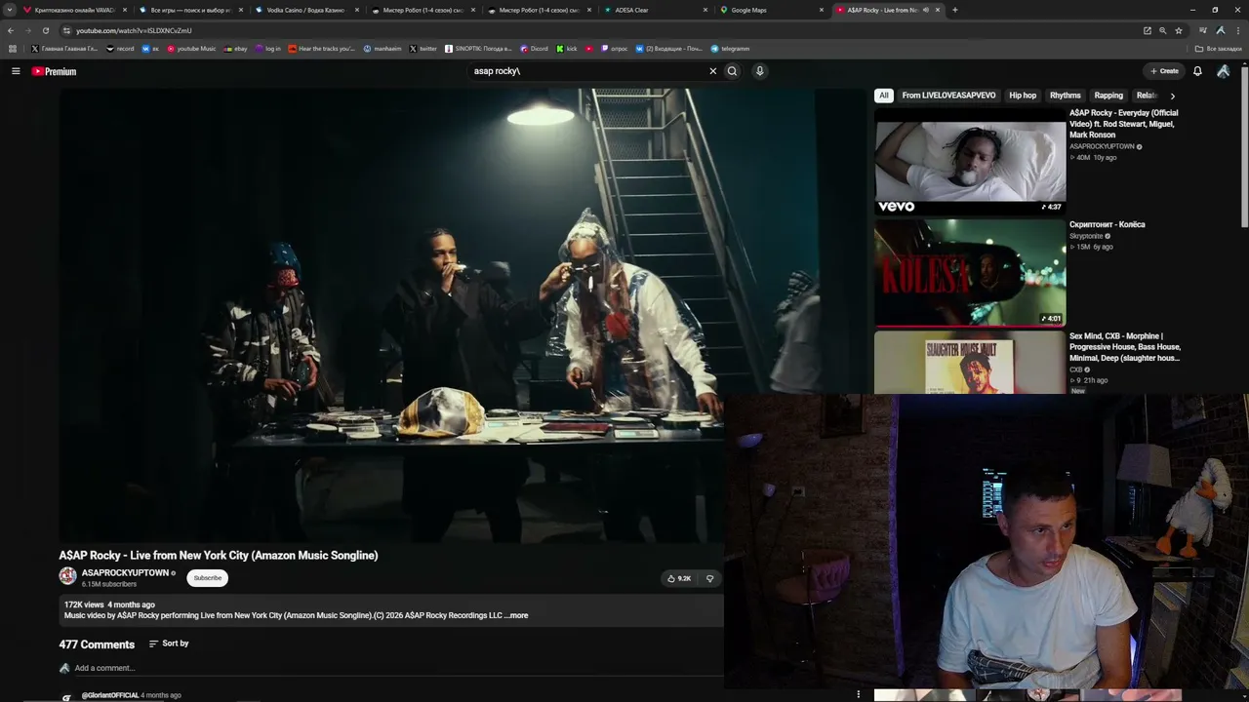1249x702 pixels.
Task: Run search with the magnifier button
Action: click(732, 71)
